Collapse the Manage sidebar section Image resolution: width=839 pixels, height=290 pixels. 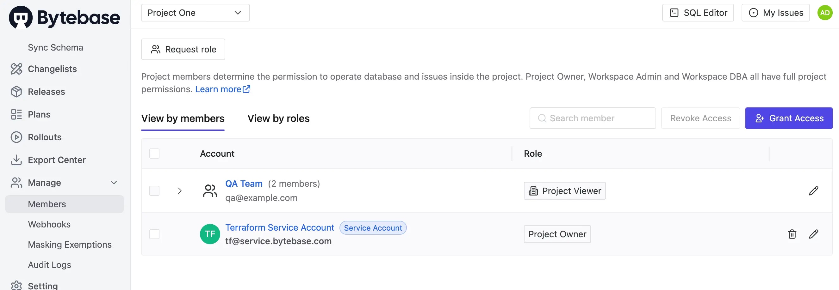114,183
